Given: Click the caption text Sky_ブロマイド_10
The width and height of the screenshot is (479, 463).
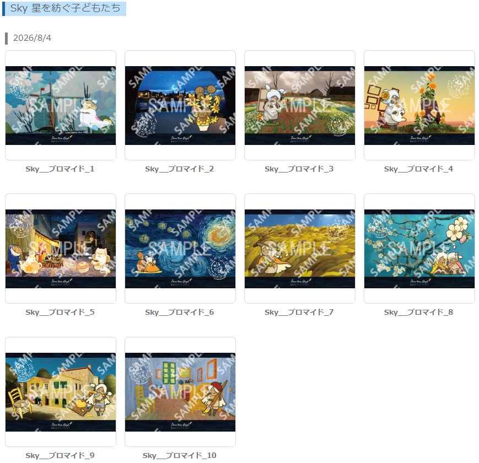Looking at the screenshot, I should click(x=180, y=455).
